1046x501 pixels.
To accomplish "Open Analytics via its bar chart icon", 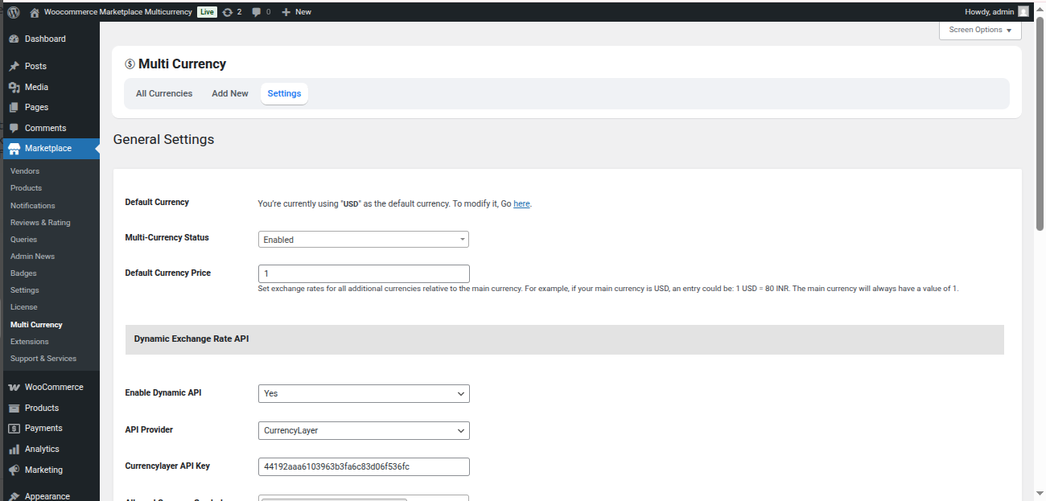I will 14,449.
